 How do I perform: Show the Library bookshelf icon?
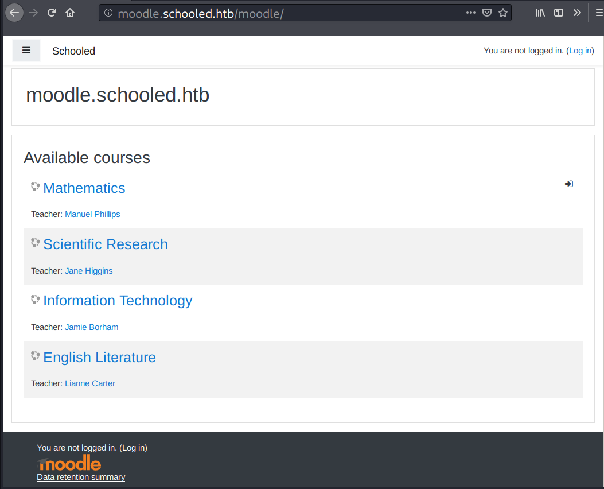click(540, 13)
